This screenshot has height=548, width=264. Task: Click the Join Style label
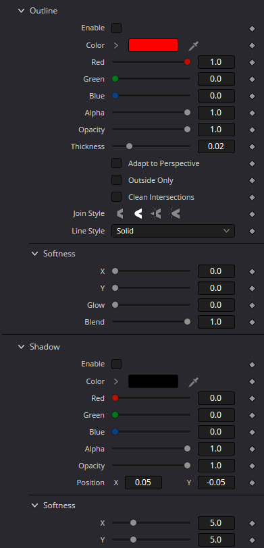88,213
